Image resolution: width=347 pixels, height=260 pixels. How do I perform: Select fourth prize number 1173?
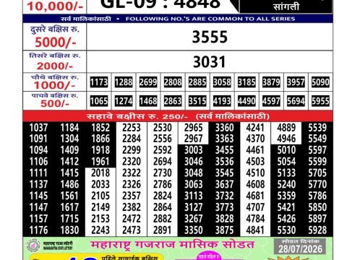click(x=99, y=82)
